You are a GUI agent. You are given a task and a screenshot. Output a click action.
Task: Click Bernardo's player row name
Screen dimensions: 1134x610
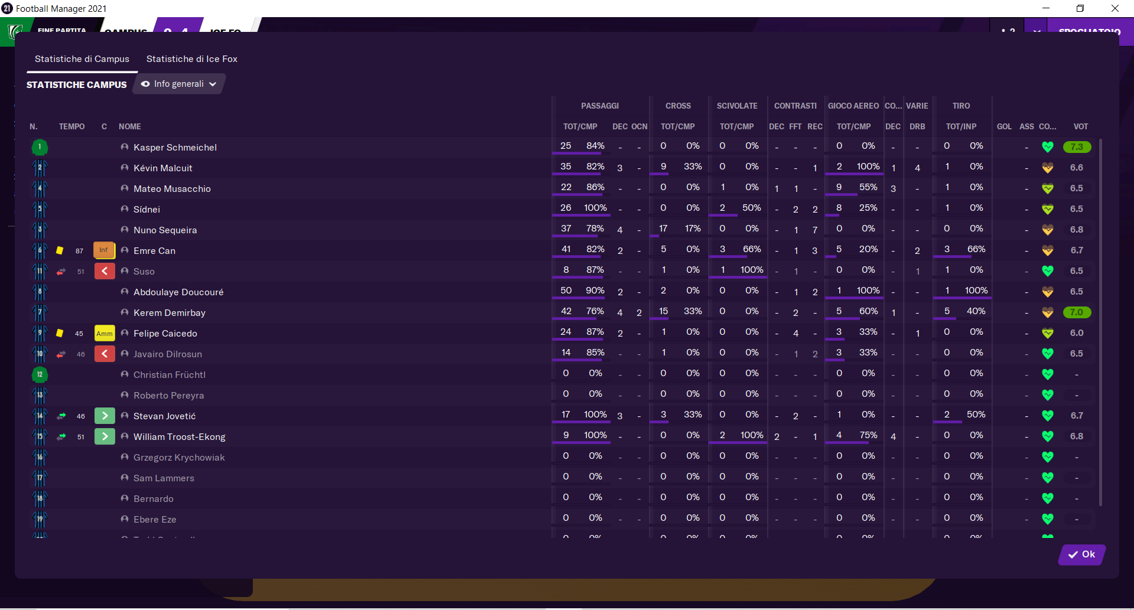click(x=154, y=499)
